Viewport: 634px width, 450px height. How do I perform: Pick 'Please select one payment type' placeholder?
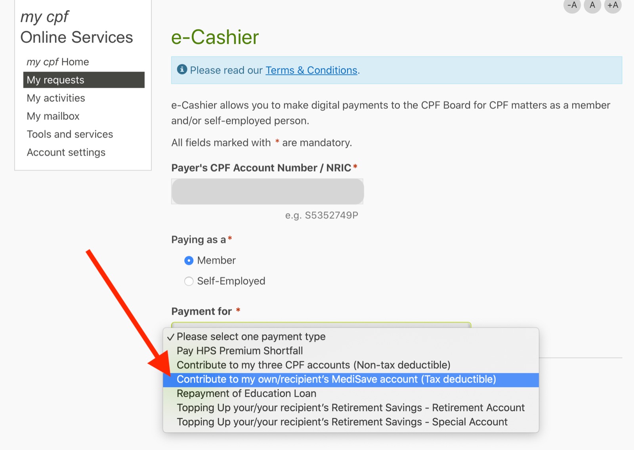click(x=251, y=337)
